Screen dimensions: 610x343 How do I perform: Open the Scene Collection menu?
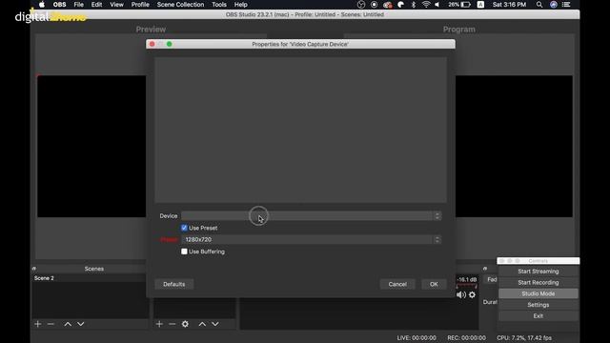click(180, 5)
